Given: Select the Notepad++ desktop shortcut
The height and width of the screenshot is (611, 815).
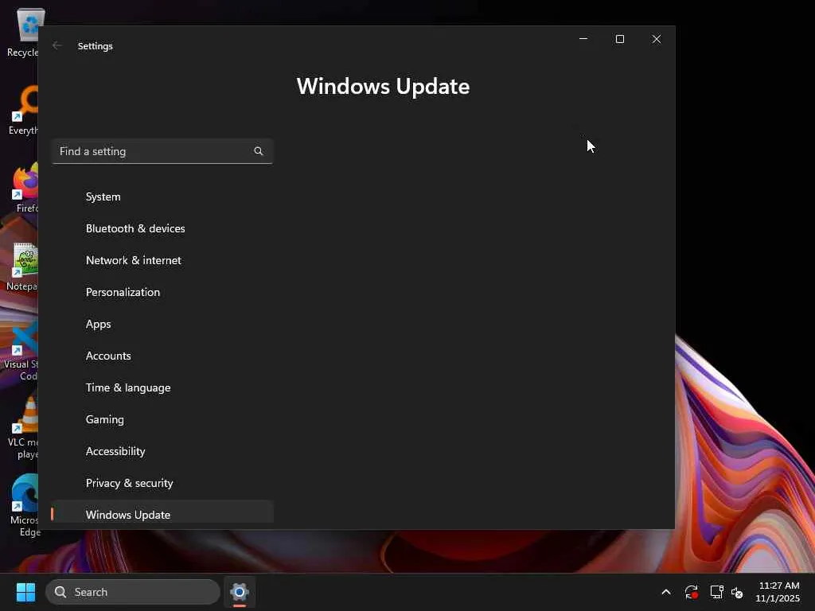Looking at the screenshot, I should click(x=23, y=266).
